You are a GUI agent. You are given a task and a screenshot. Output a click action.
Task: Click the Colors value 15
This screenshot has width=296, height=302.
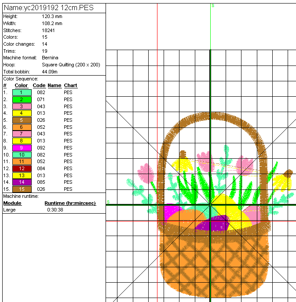pyautogui.click(x=44, y=37)
